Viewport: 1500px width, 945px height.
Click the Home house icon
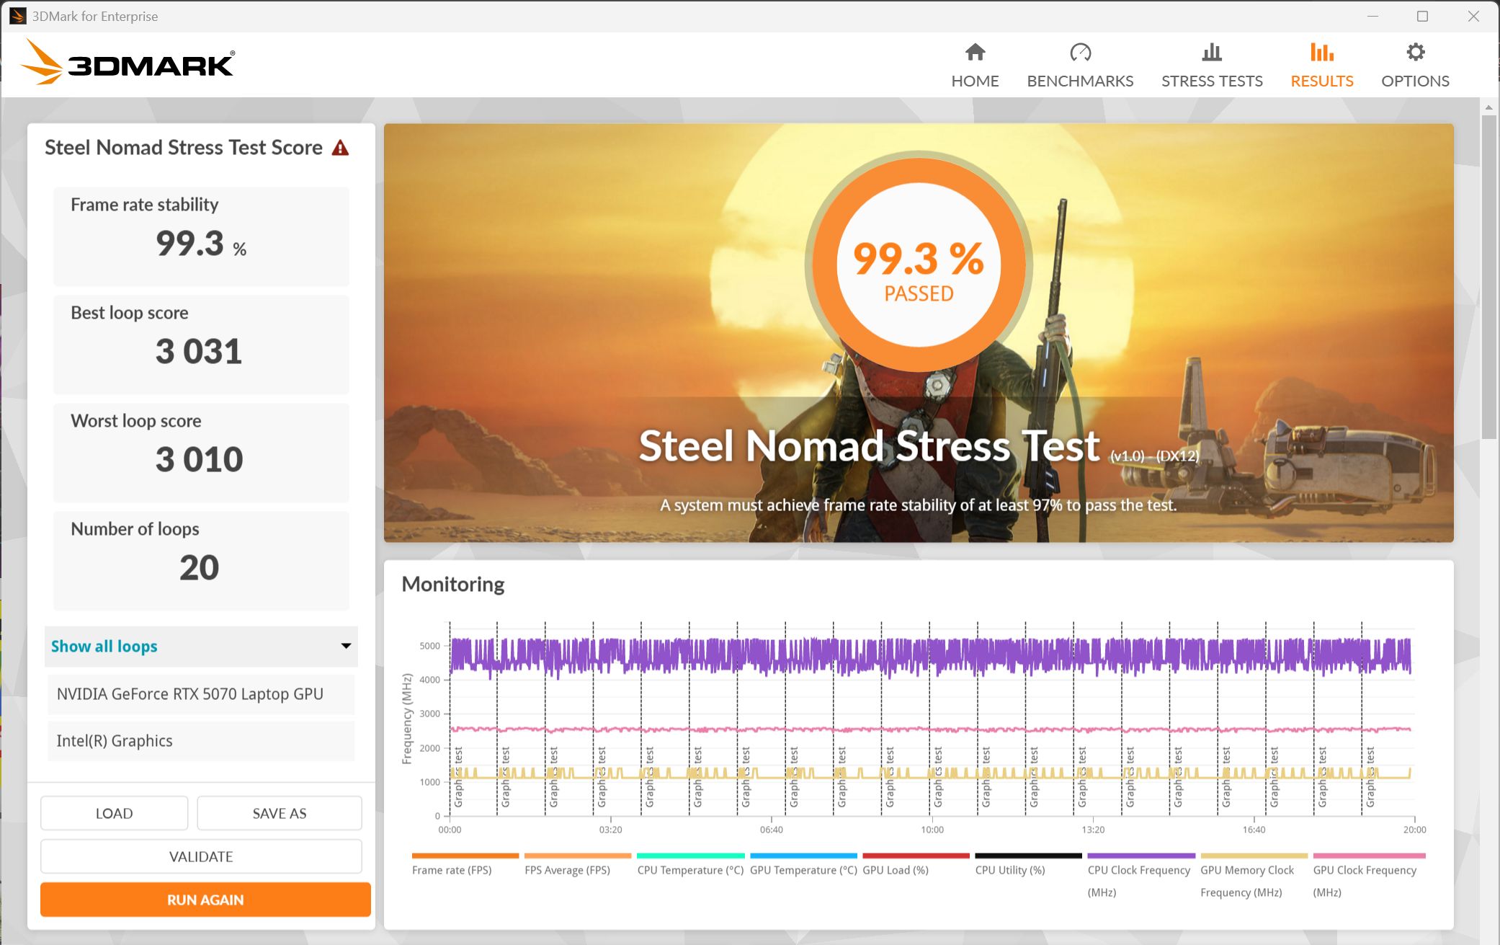coord(975,53)
